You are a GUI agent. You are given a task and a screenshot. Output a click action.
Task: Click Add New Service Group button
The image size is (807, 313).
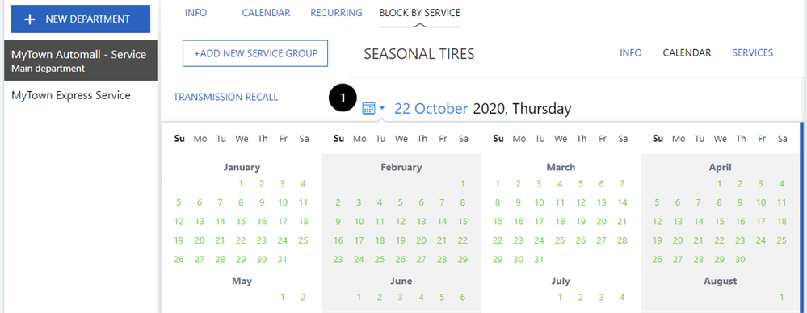point(255,53)
